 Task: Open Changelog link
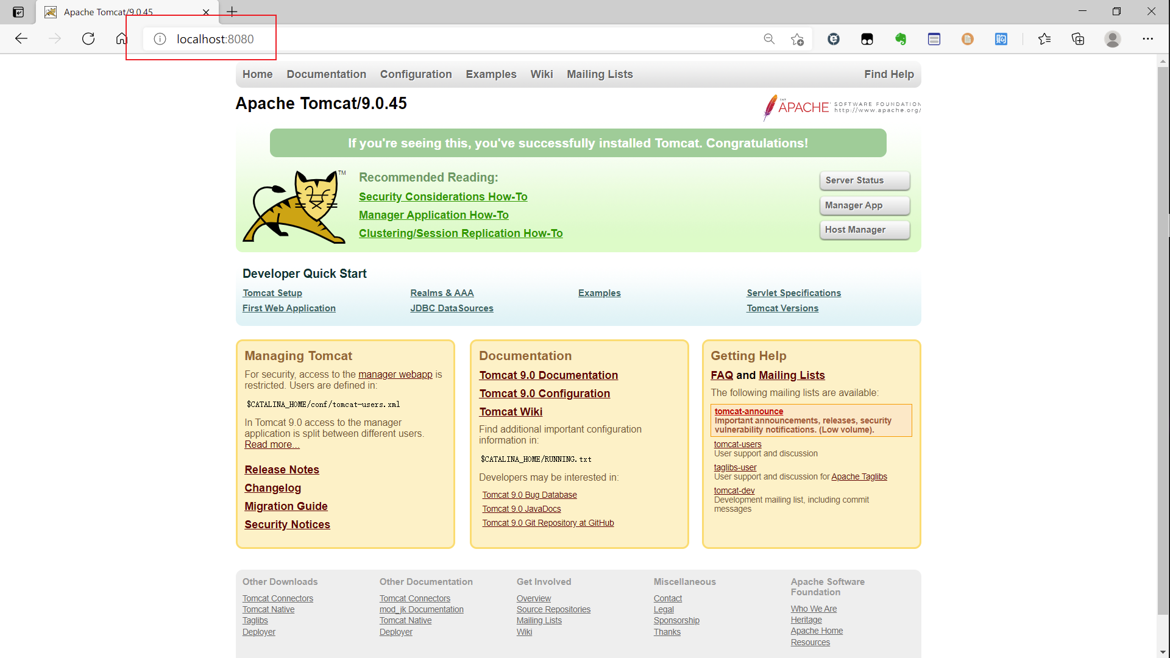(x=272, y=488)
